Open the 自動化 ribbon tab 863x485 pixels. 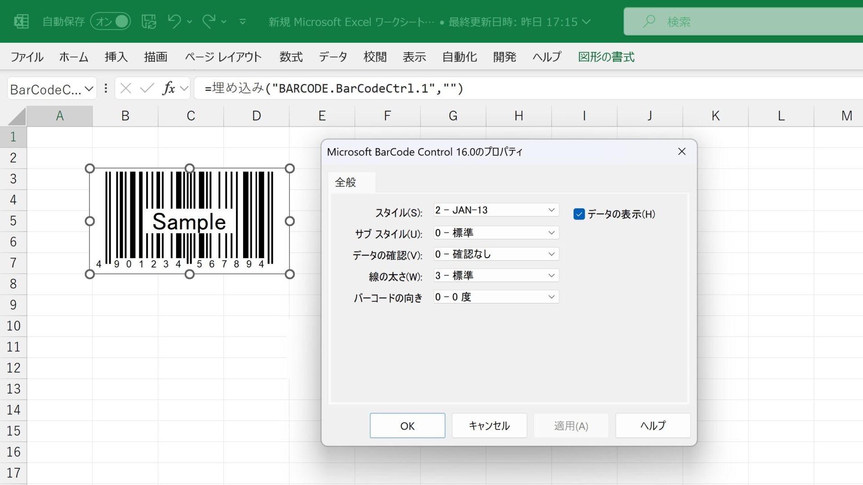point(459,57)
